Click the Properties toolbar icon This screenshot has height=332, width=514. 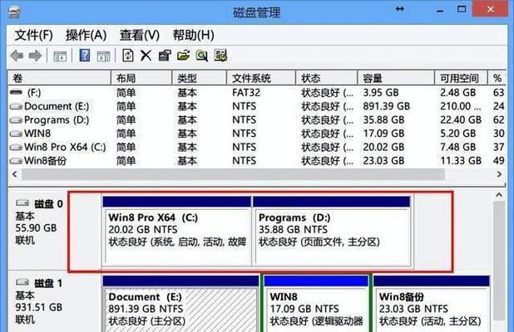[165, 56]
